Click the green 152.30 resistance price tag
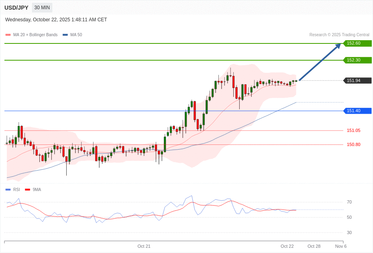373x253 pixels. click(357, 60)
